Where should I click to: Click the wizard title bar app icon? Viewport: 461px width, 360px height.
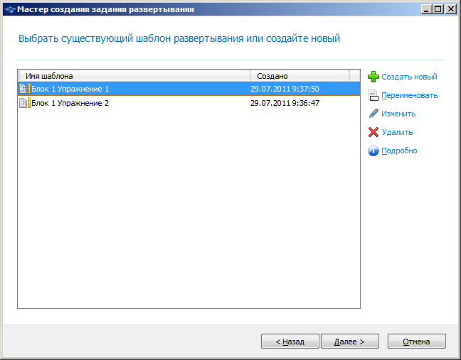click(x=10, y=9)
